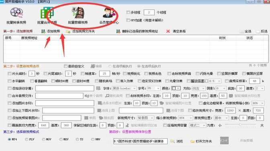Adjust 力度 compression strength slider
The height and width of the screenshot is (151, 270).
(x=240, y=125)
